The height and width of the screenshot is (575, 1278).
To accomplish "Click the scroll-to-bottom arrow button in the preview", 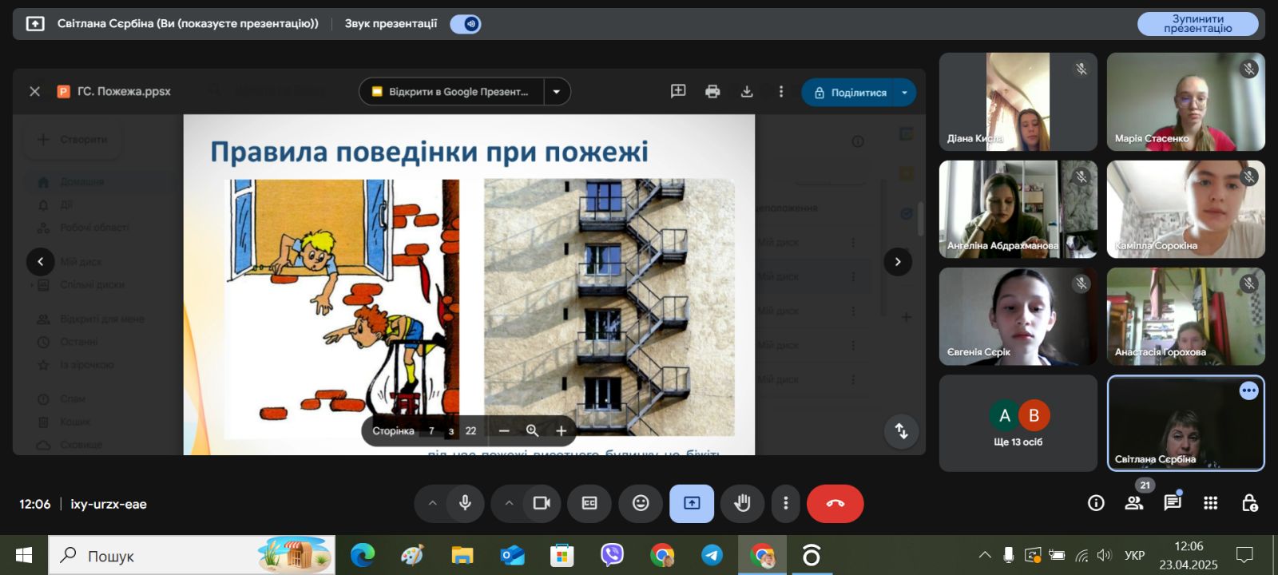I will pyautogui.click(x=901, y=430).
